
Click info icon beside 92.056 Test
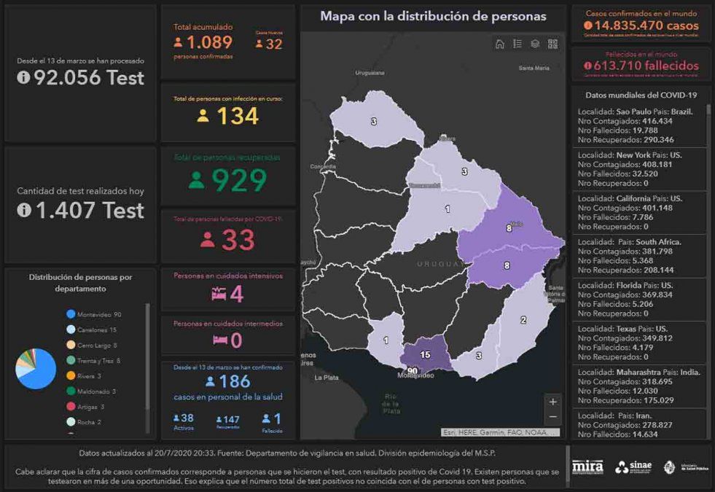tap(23, 78)
